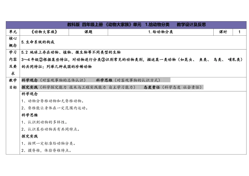Image resolution: width=249 pixels, height=176 pixels.
Task: Click the '课时' label cell
Action: coord(223,32)
